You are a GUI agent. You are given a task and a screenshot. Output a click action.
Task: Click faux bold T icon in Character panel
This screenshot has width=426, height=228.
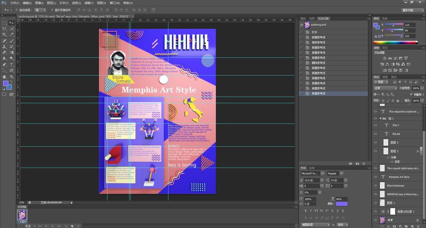[306, 211]
